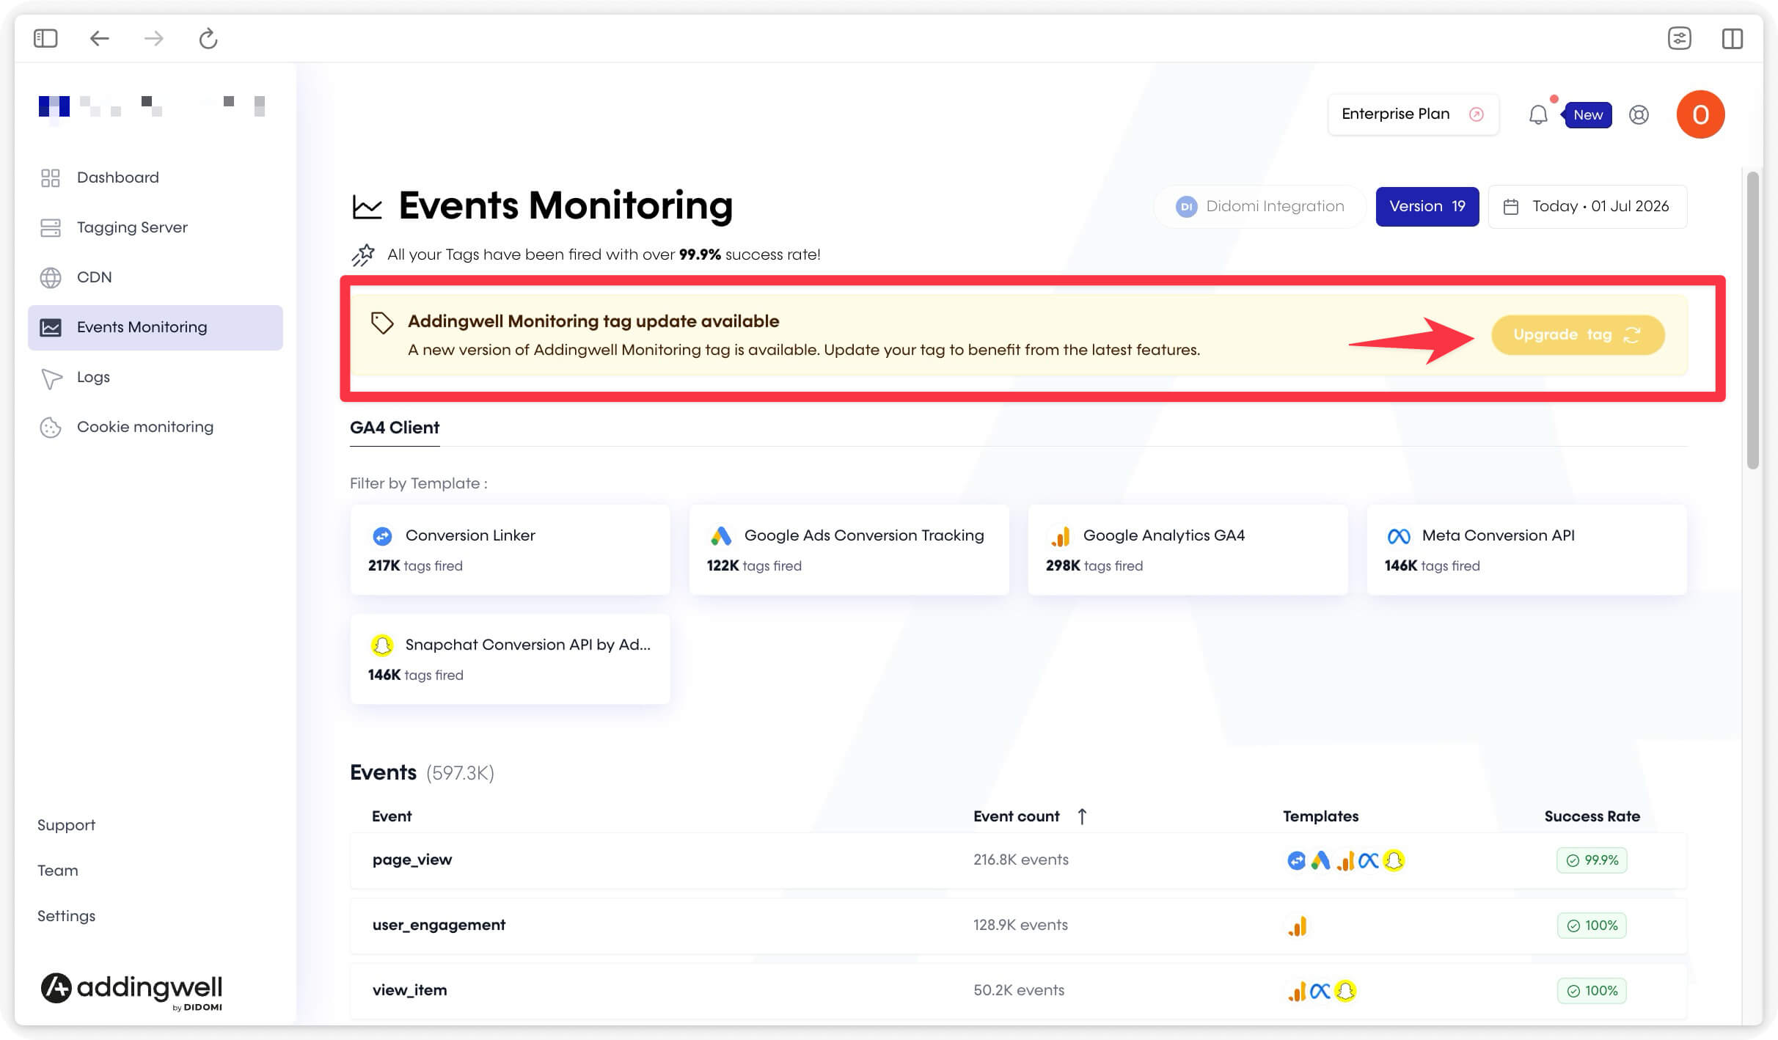Open notifications bell
This screenshot has width=1778, height=1040.
click(1538, 115)
